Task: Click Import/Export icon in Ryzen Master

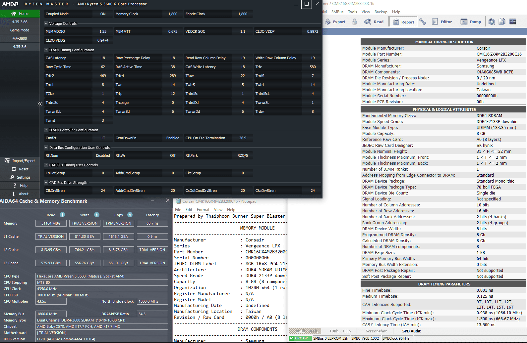Action: click(x=7, y=161)
